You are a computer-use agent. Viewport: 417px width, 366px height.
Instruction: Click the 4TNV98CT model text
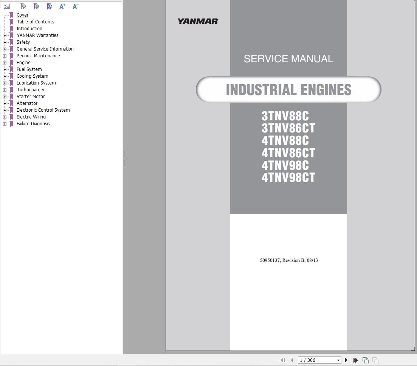click(288, 178)
